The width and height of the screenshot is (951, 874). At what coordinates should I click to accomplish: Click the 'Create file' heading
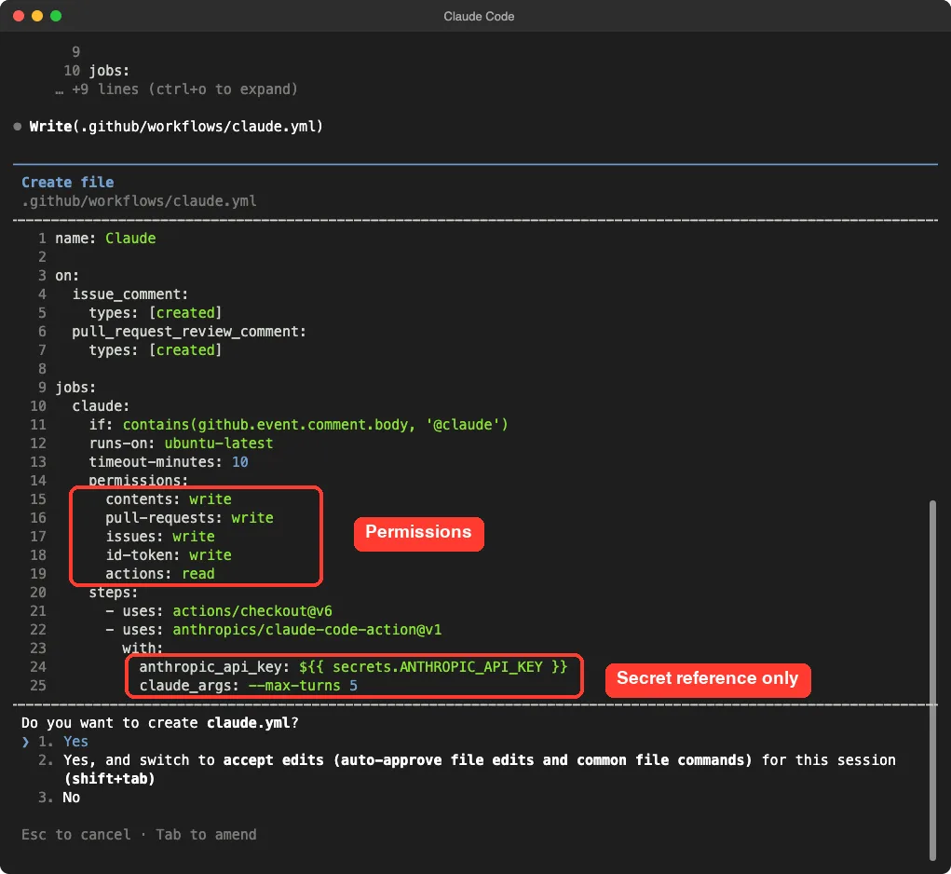point(67,182)
